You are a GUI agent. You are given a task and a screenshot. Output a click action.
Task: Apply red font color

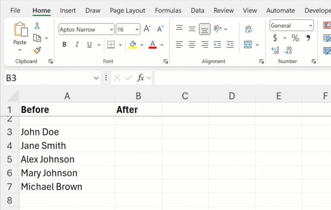coord(153,45)
